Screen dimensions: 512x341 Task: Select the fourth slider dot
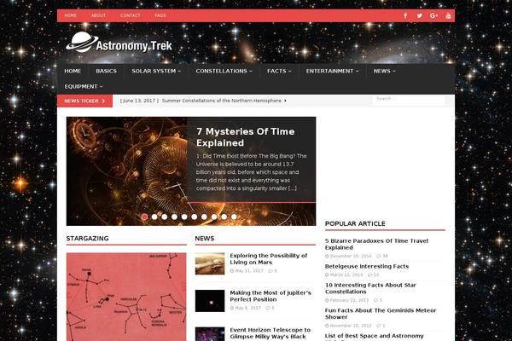[174, 217]
